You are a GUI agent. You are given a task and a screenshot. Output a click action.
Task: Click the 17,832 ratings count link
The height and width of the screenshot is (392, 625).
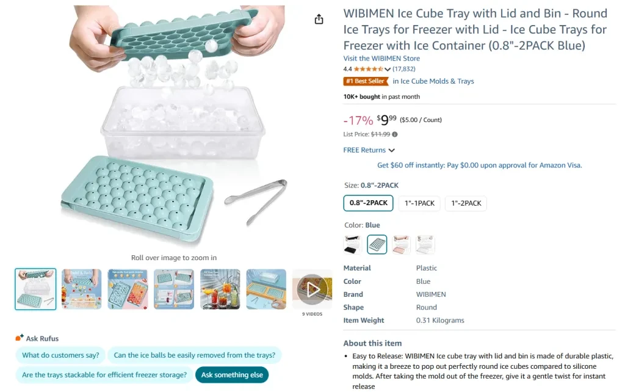(403, 69)
